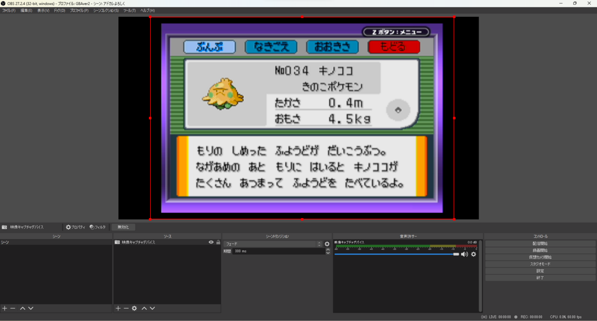Move scene down with arrow icon

tap(31, 308)
